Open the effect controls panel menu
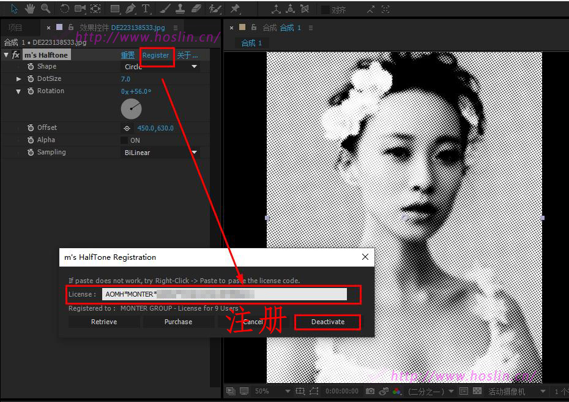569x402 pixels. click(176, 28)
